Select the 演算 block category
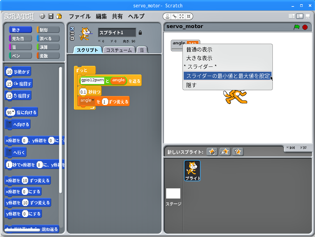315x237 pixels. (48, 47)
